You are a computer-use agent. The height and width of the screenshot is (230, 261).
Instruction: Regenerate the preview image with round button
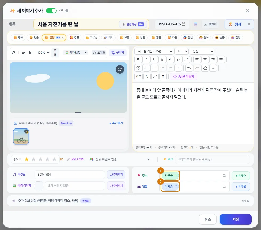pos(120,69)
